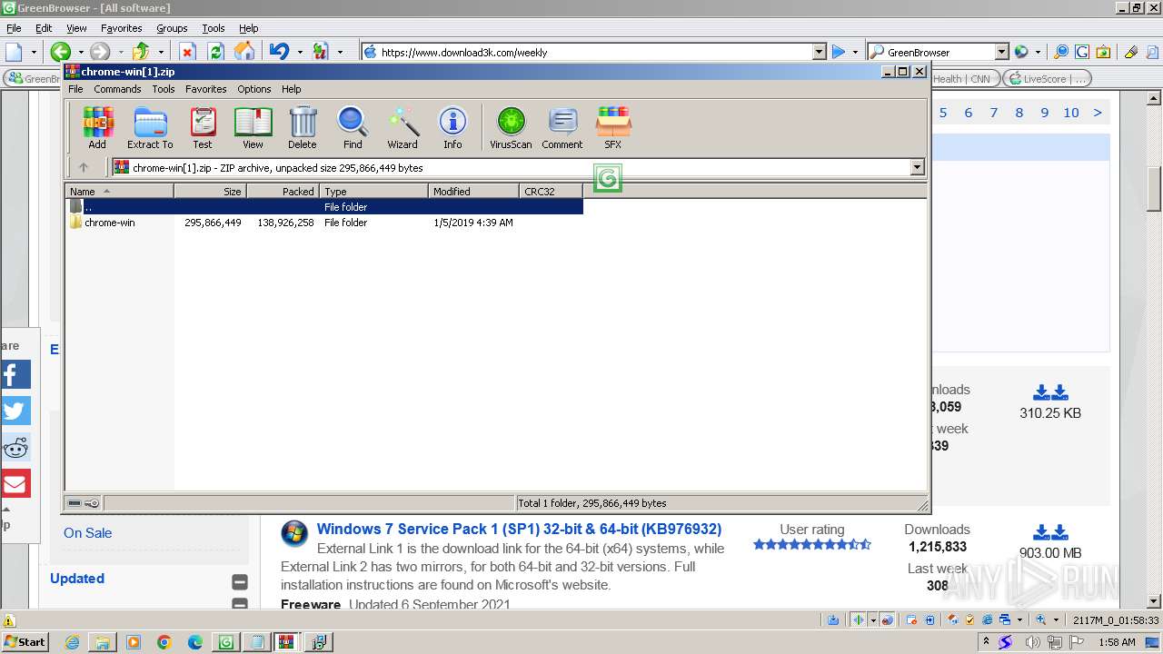Click the volume speaker tray icon

[1035, 642]
